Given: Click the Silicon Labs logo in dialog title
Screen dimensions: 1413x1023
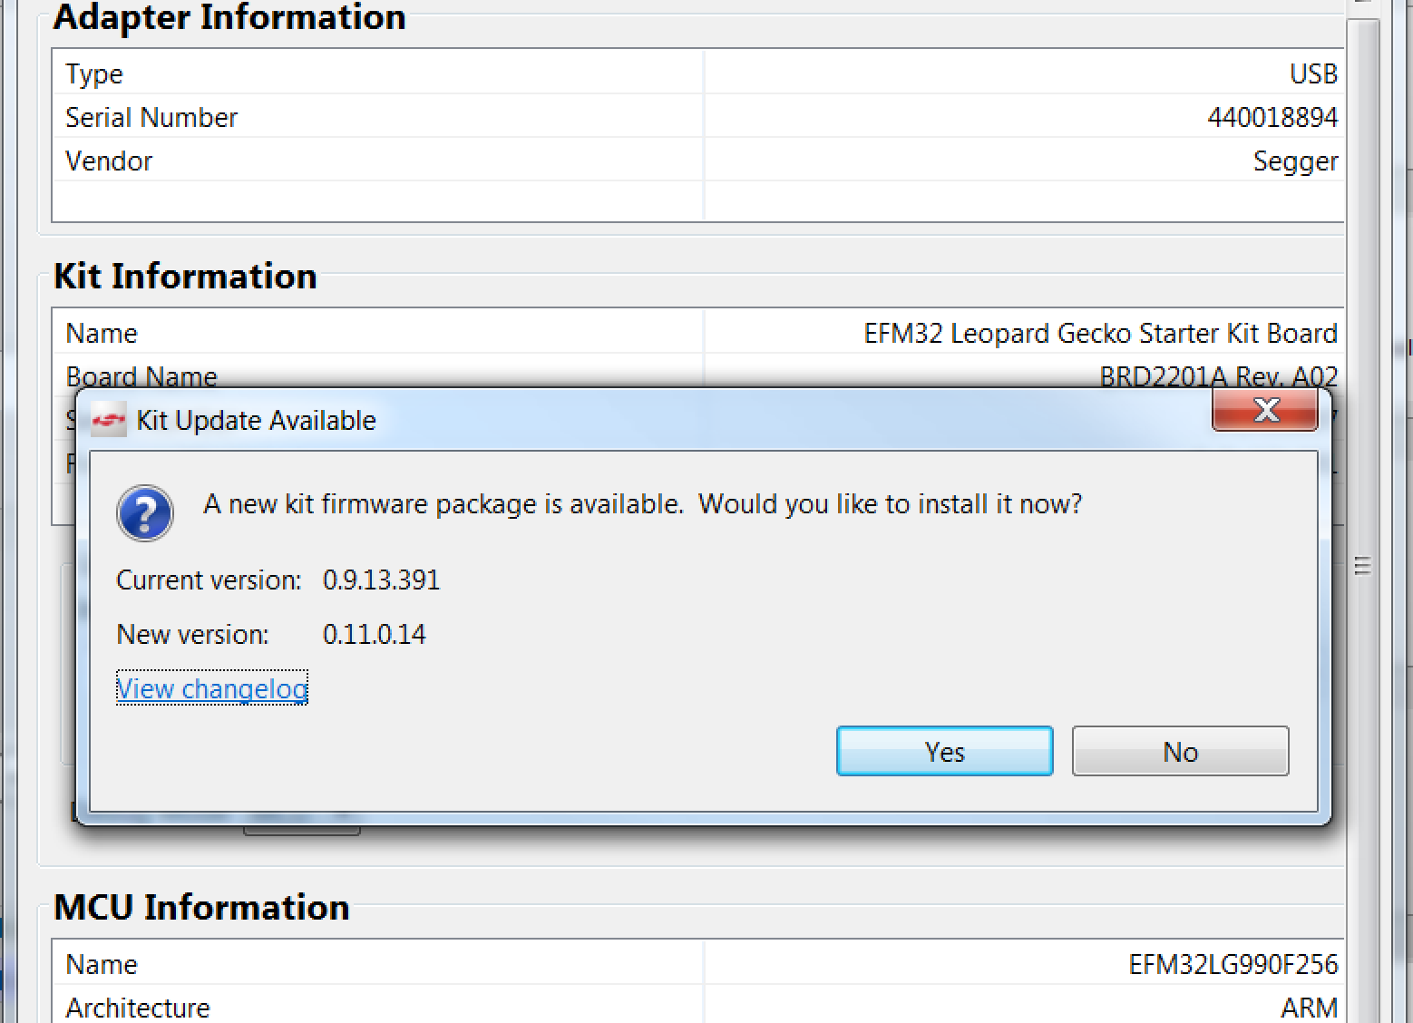Looking at the screenshot, I should pyautogui.click(x=109, y=420).
